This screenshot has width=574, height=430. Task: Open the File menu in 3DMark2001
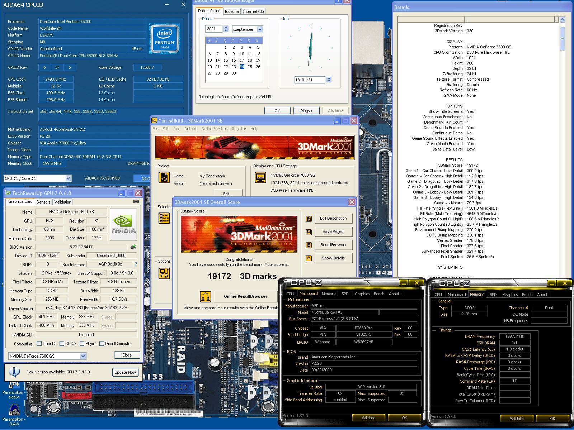(155, 129)
